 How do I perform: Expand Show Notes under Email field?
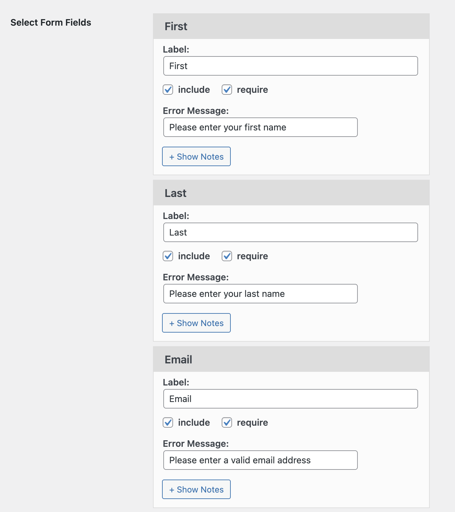pyautogui.click(x=196, y=489)
